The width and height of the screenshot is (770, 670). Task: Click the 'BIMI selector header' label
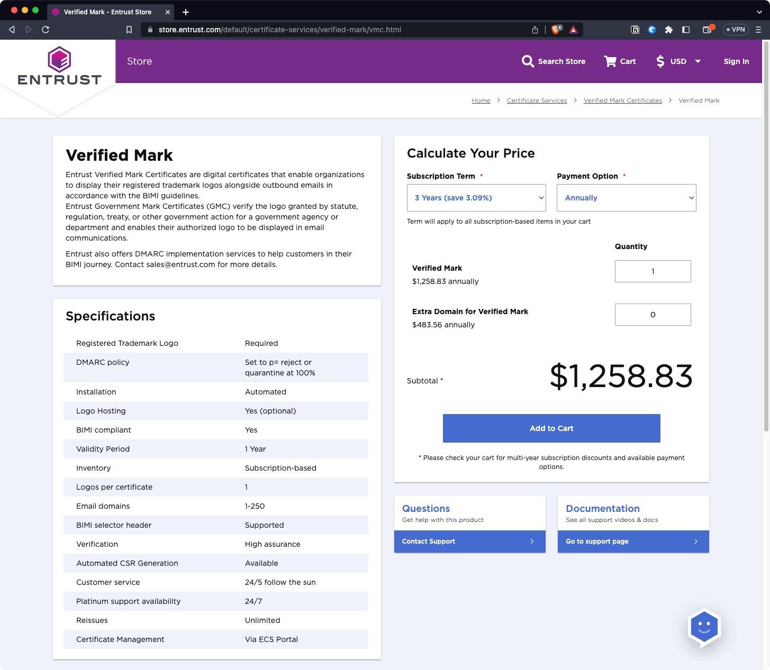[x=114, y=525]
